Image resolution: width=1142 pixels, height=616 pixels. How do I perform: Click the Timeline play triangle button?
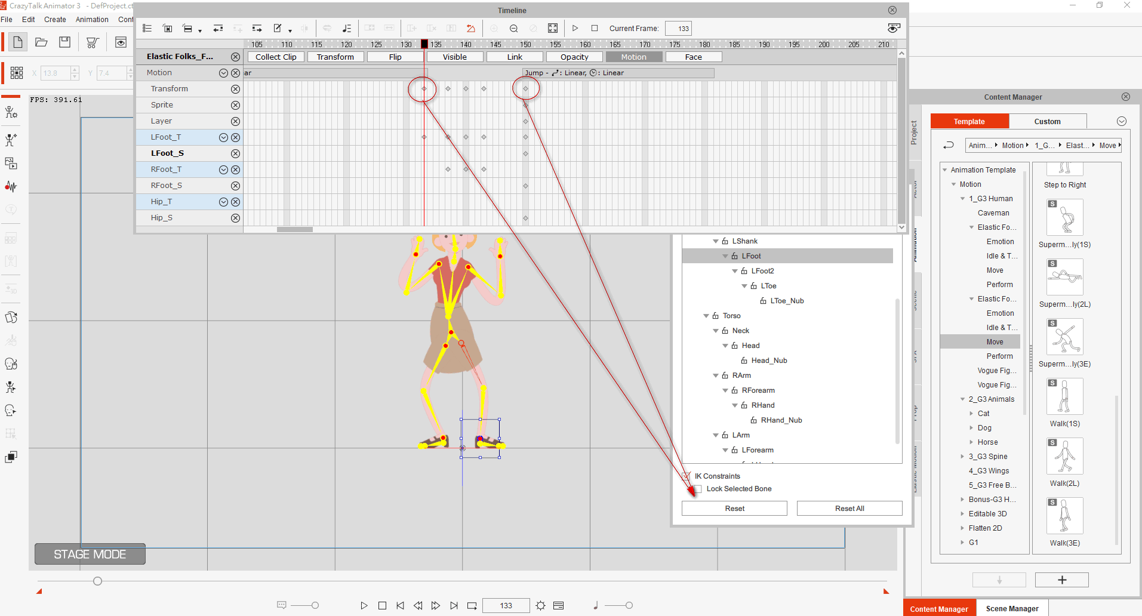tap(575, 28)
